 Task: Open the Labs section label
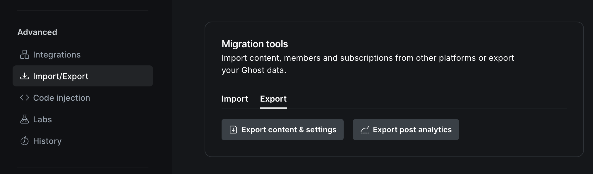pyautogui.click(x=42, y=119)
